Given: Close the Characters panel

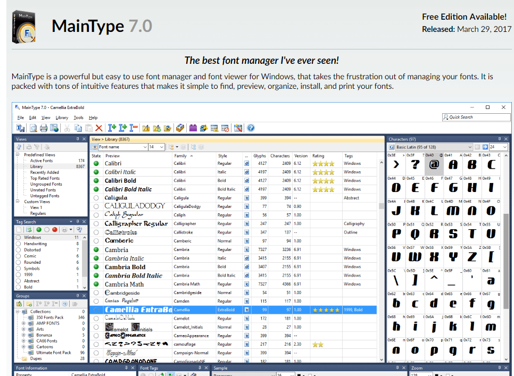Looking at the screenshot, I should (x=506, y=139).
